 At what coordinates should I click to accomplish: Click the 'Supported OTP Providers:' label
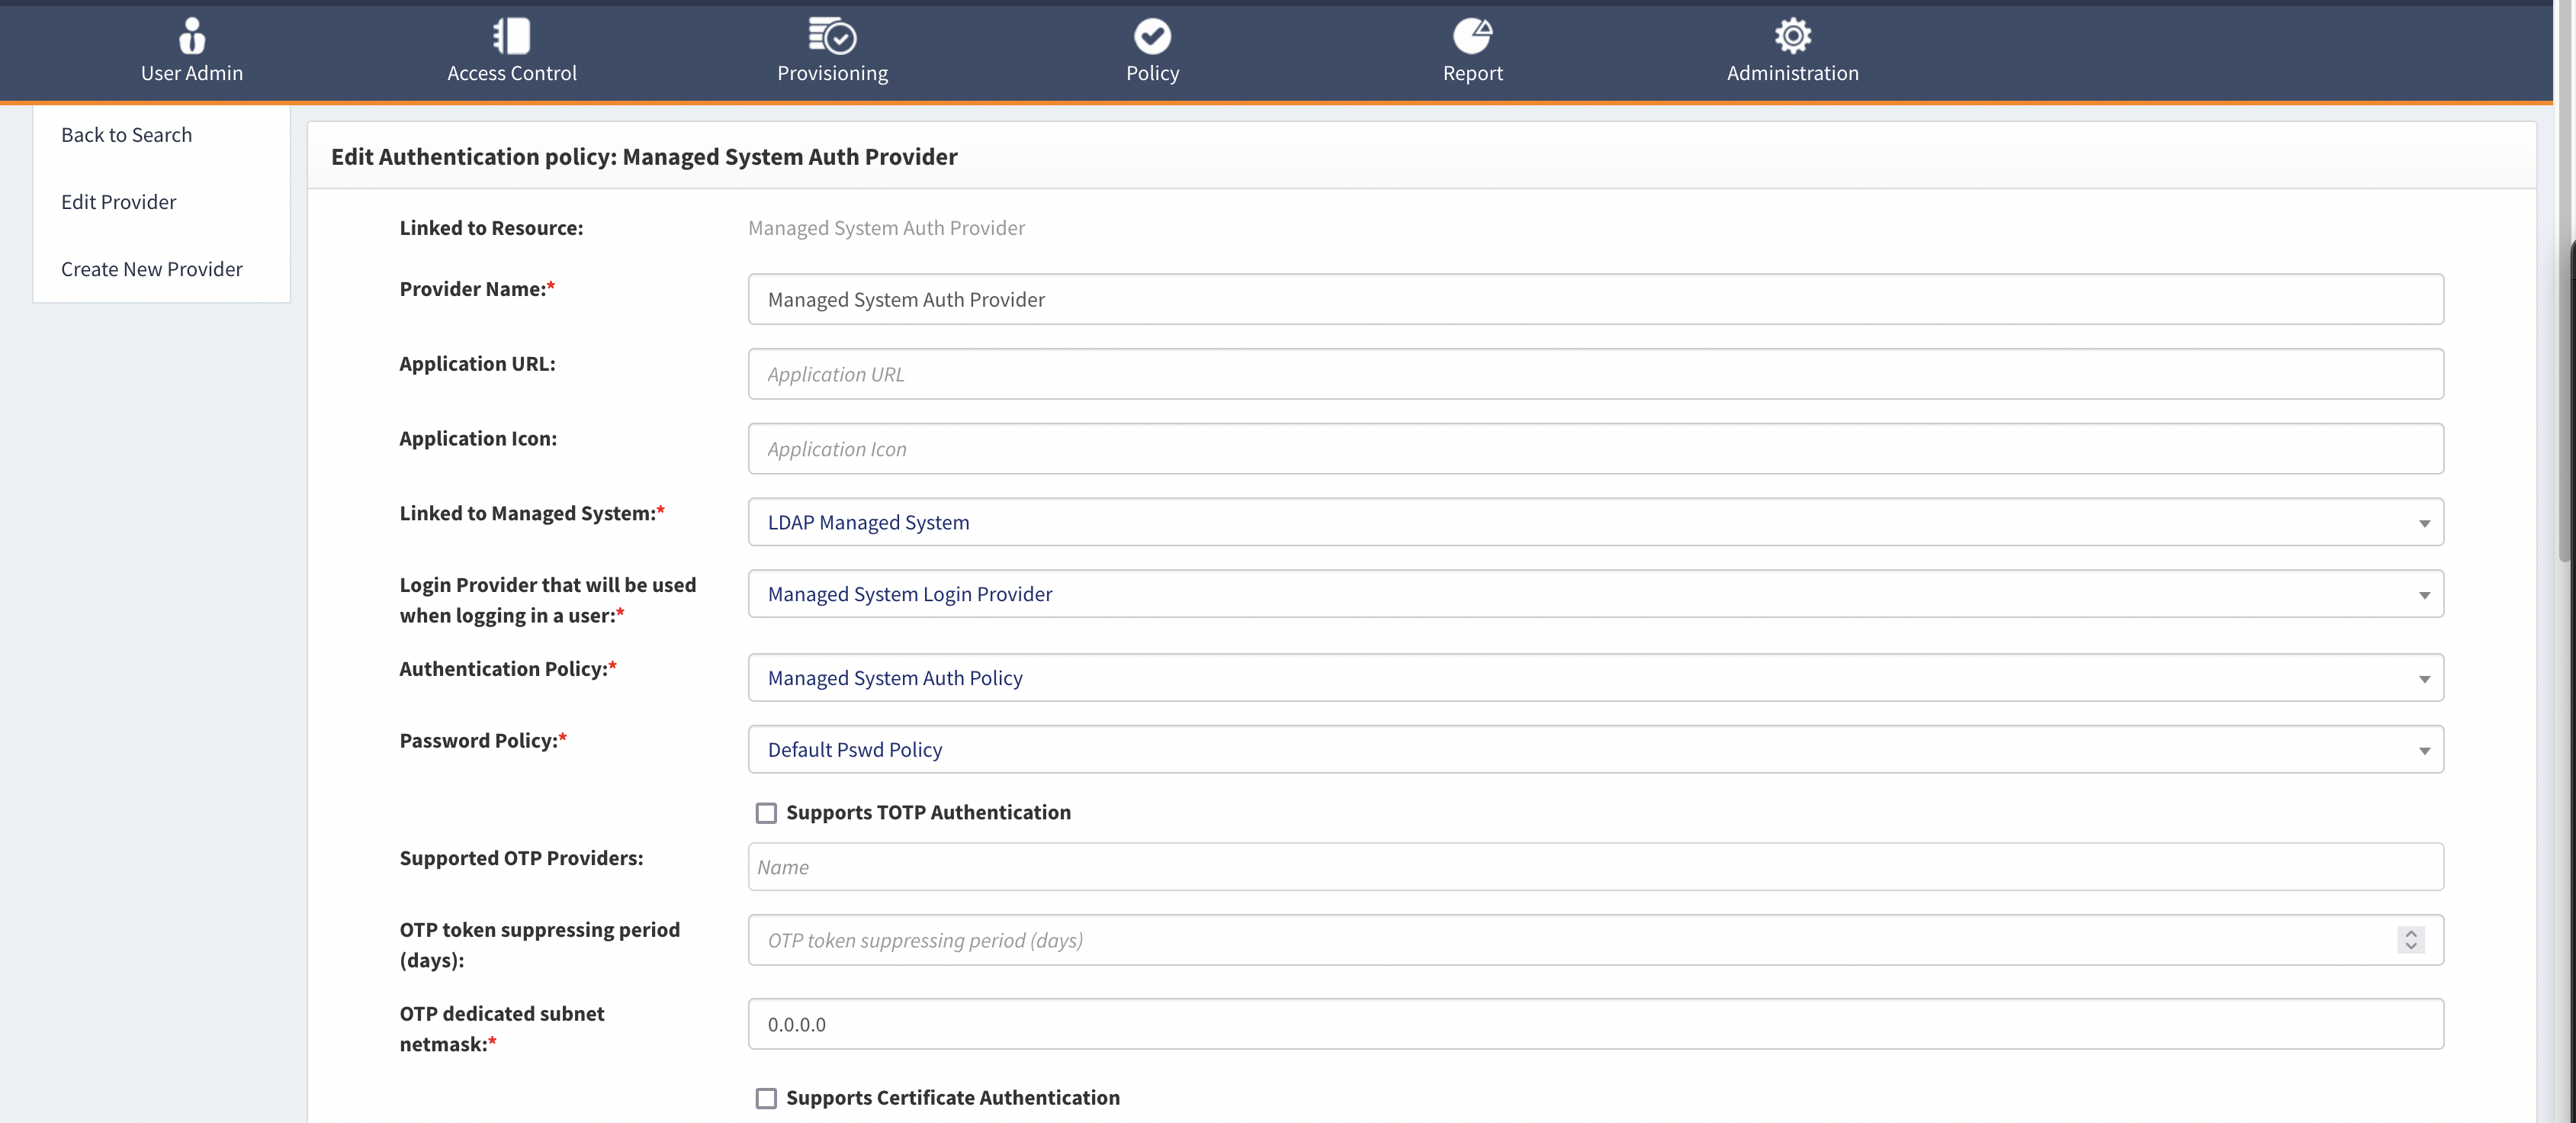pos(521,858)
